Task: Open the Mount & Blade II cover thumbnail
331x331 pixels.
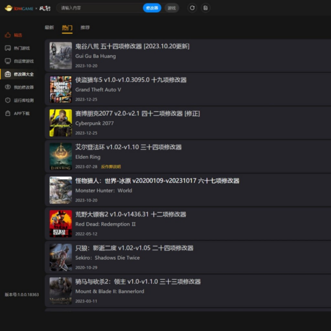Action: pyautogui.click(x=61, y=291)
